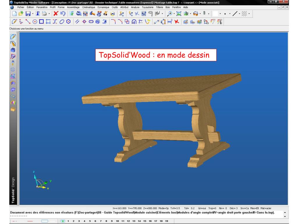Expand the line style dropdown arrow
Viewport: 298px width, 224px height.
point(240,14)
